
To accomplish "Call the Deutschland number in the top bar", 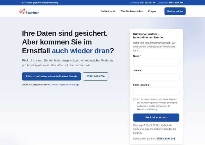I will click(176, 3).
